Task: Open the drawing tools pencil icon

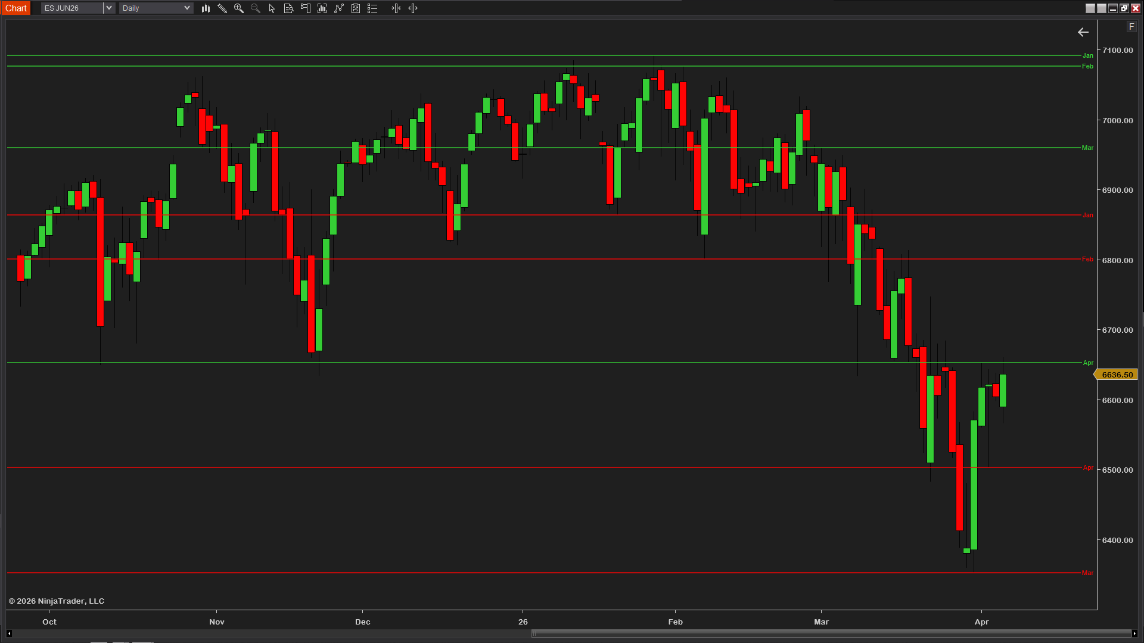Action: [x=223, y=8]
